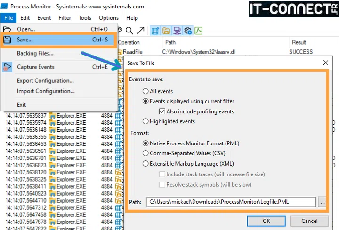Check Resolve stack symbols option
The width and height of the screenshot is (339, 230).
(x=162, y=185)
